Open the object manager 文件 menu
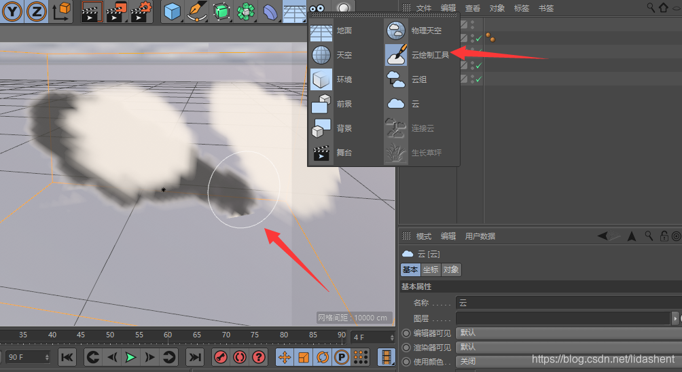682x372 pixels. 424,8
